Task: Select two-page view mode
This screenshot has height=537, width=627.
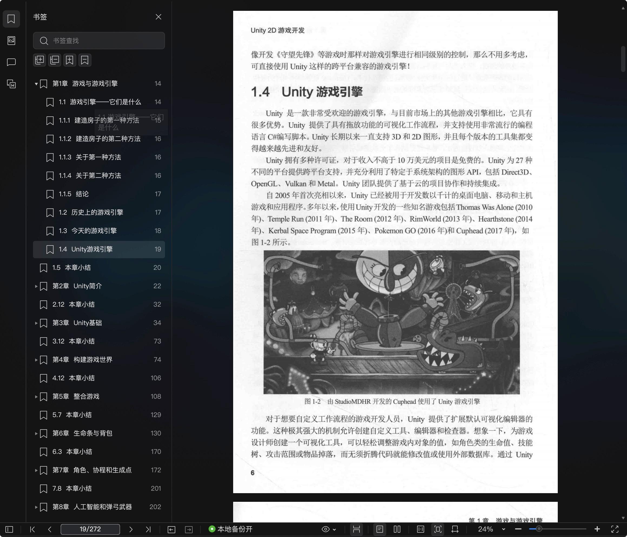Action: tap(397, 529)
